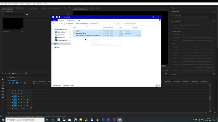Open timeline display settings wrench

25,83
